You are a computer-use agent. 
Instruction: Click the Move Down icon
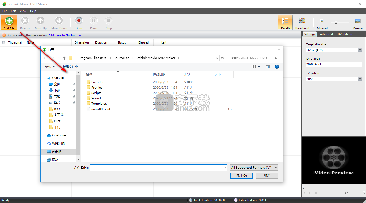[x=59, y=21]
